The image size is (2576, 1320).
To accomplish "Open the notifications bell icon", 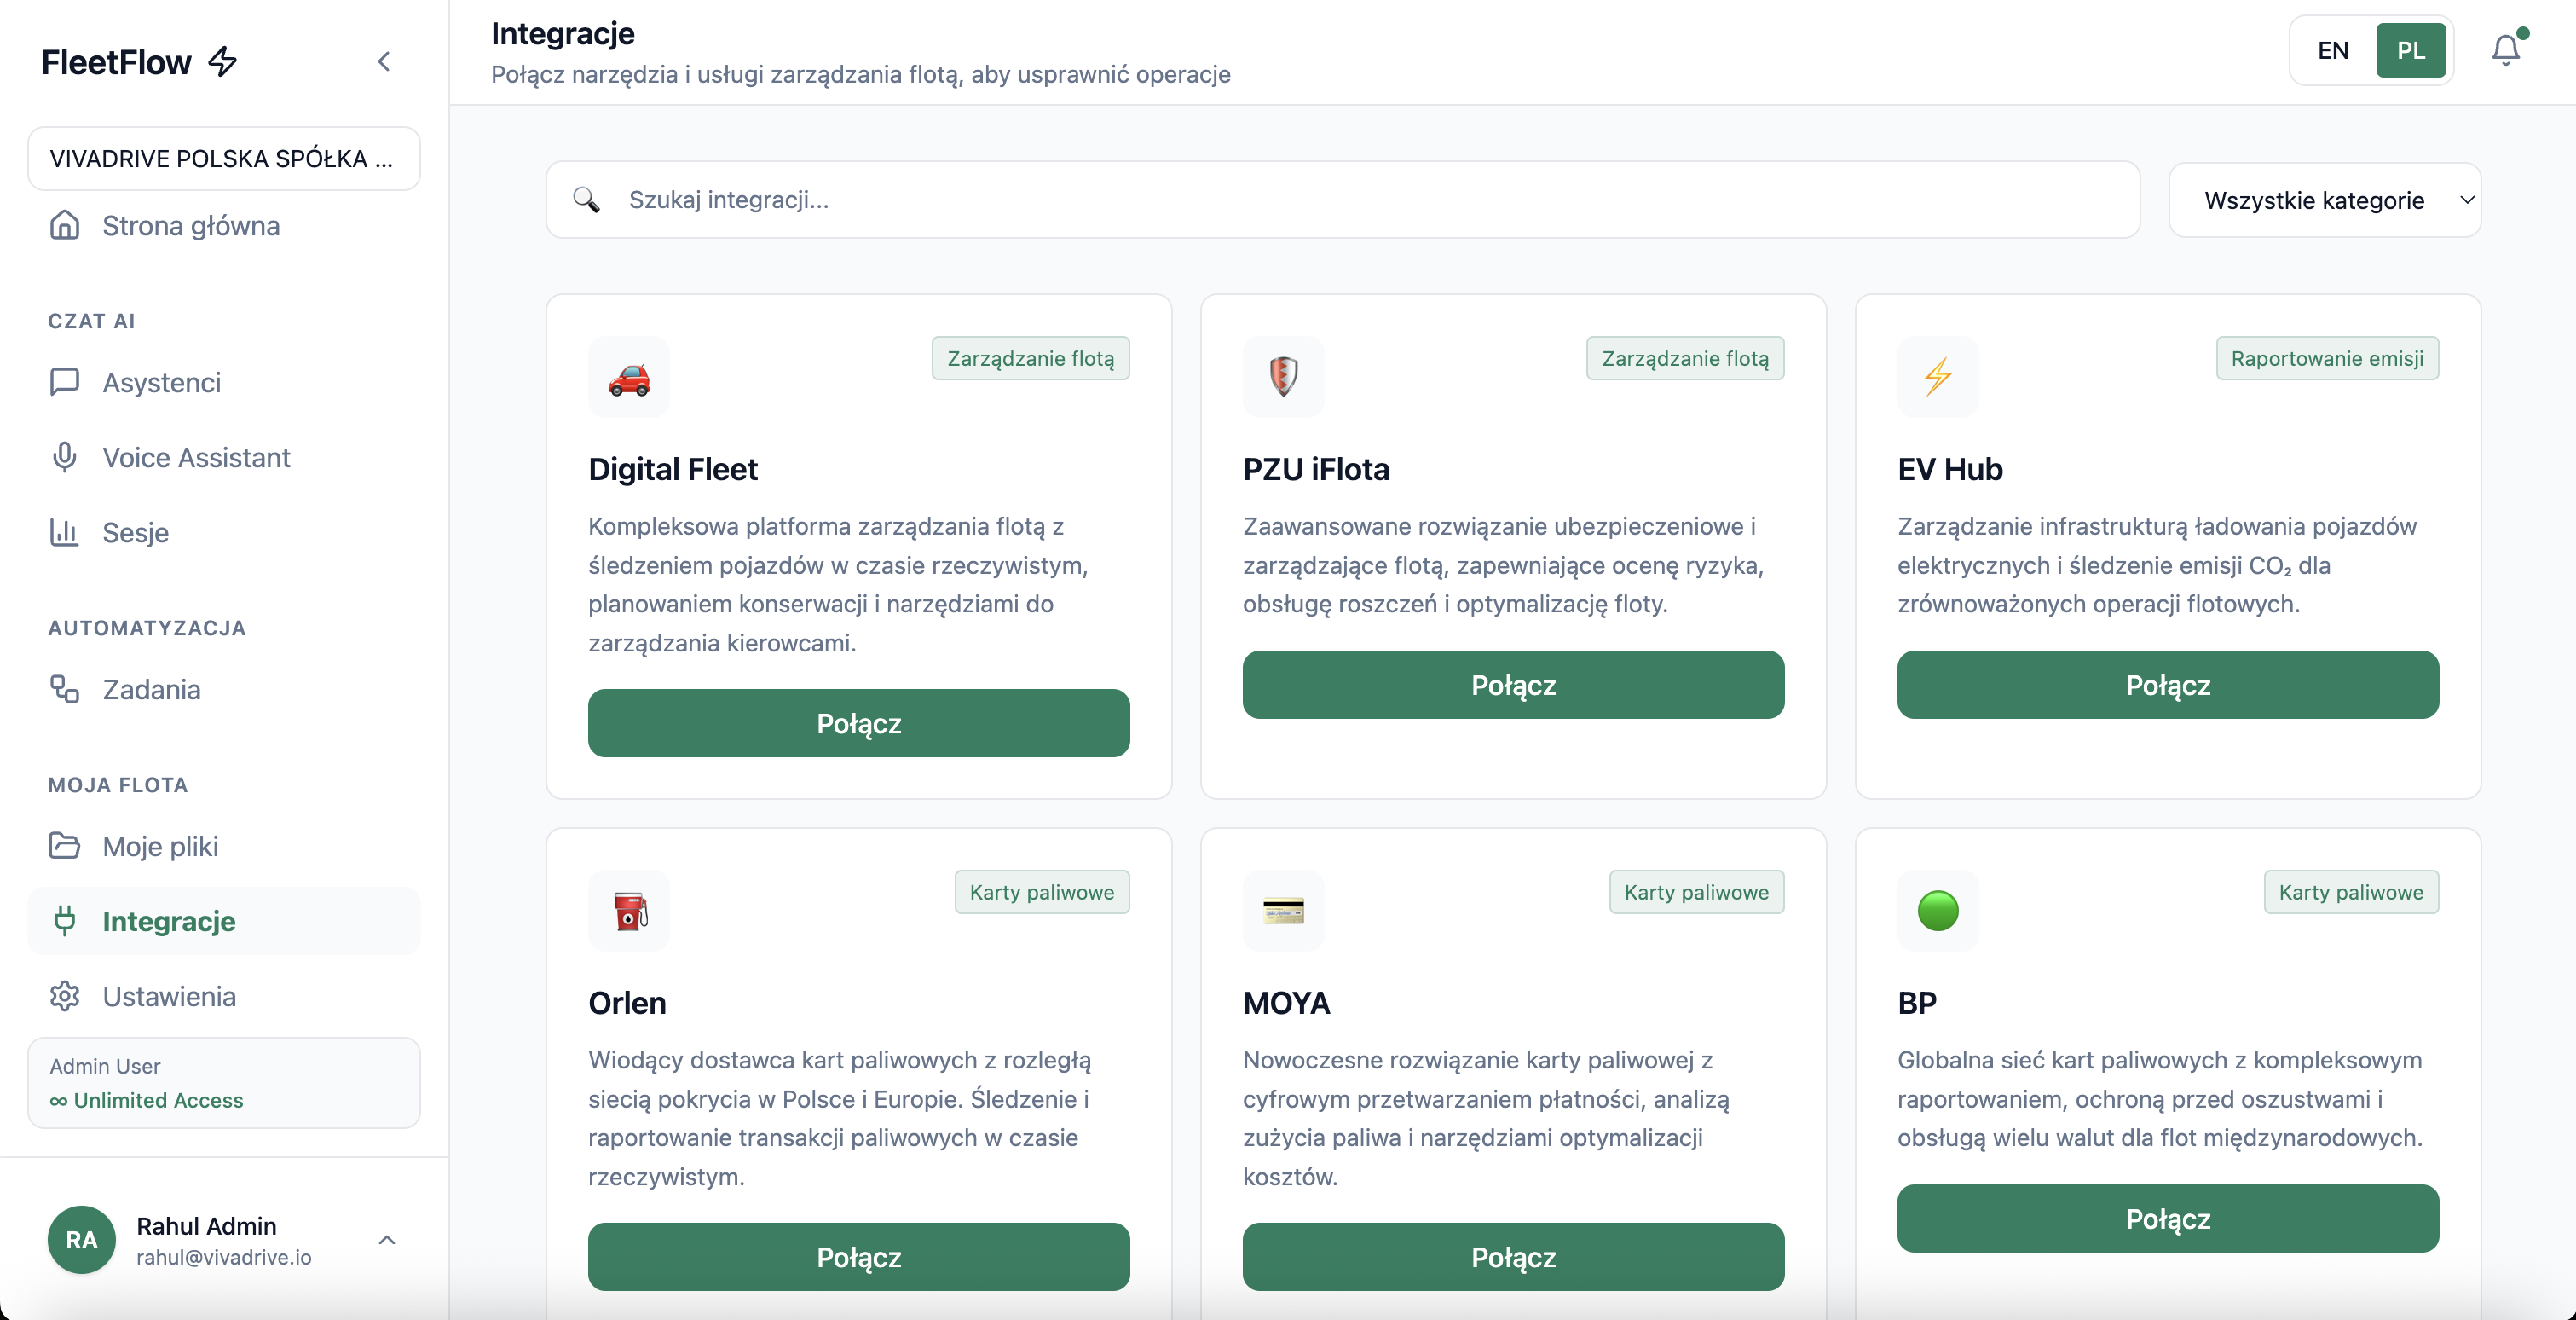I will pos(2506,49).
